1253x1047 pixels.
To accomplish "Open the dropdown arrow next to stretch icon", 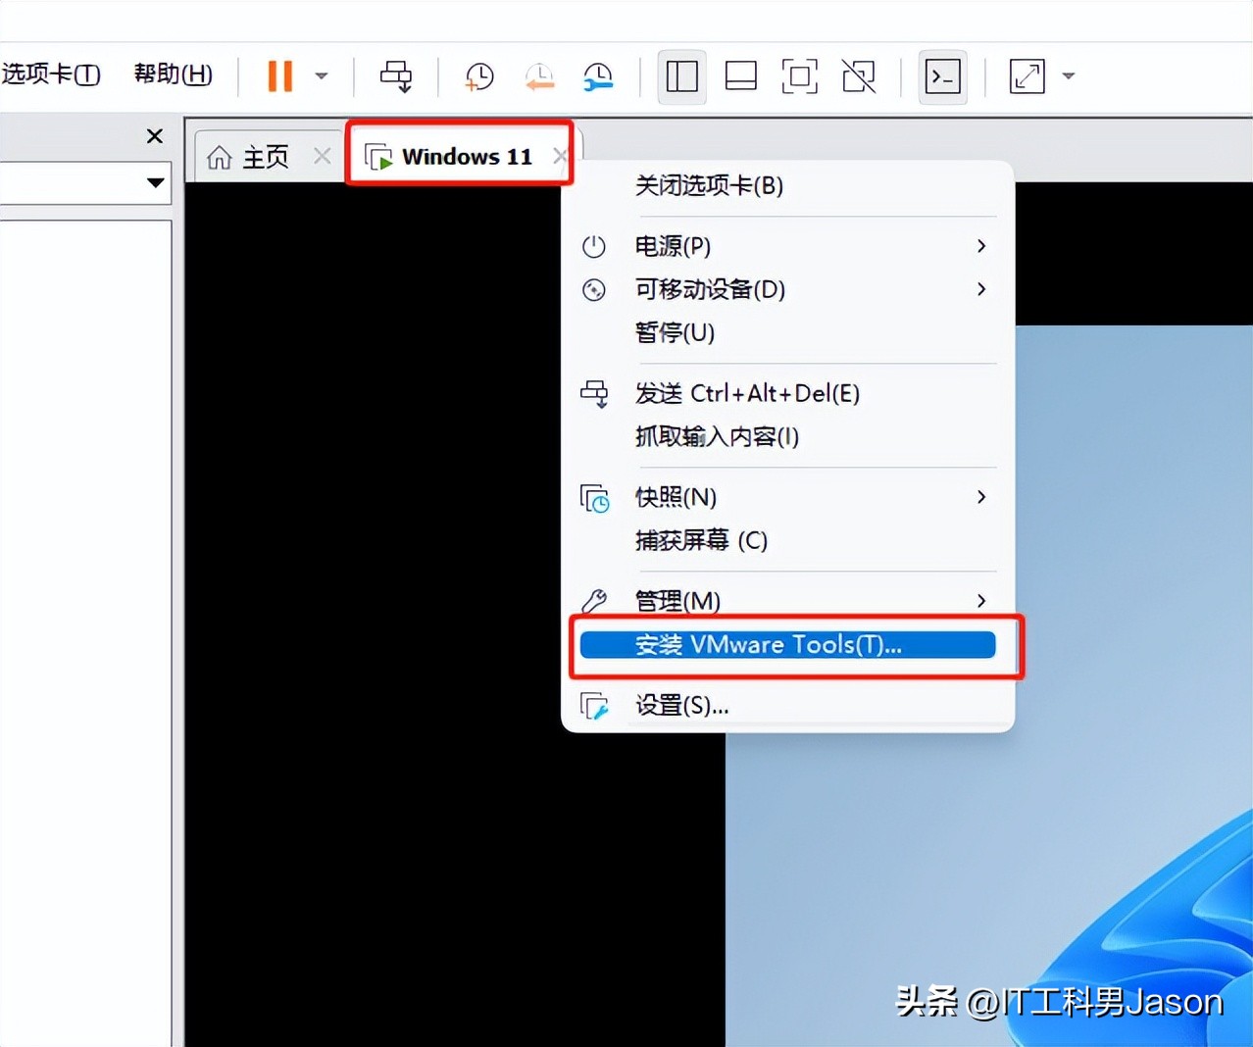I will (1069, 75).
